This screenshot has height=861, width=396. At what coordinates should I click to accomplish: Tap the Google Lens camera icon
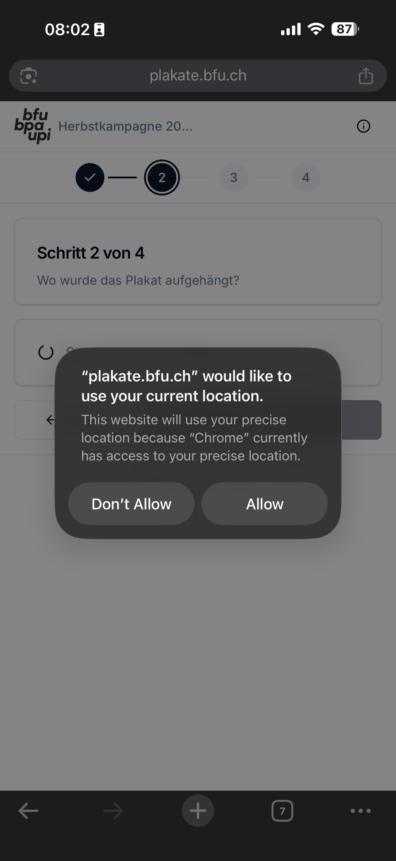pos(28,76)
